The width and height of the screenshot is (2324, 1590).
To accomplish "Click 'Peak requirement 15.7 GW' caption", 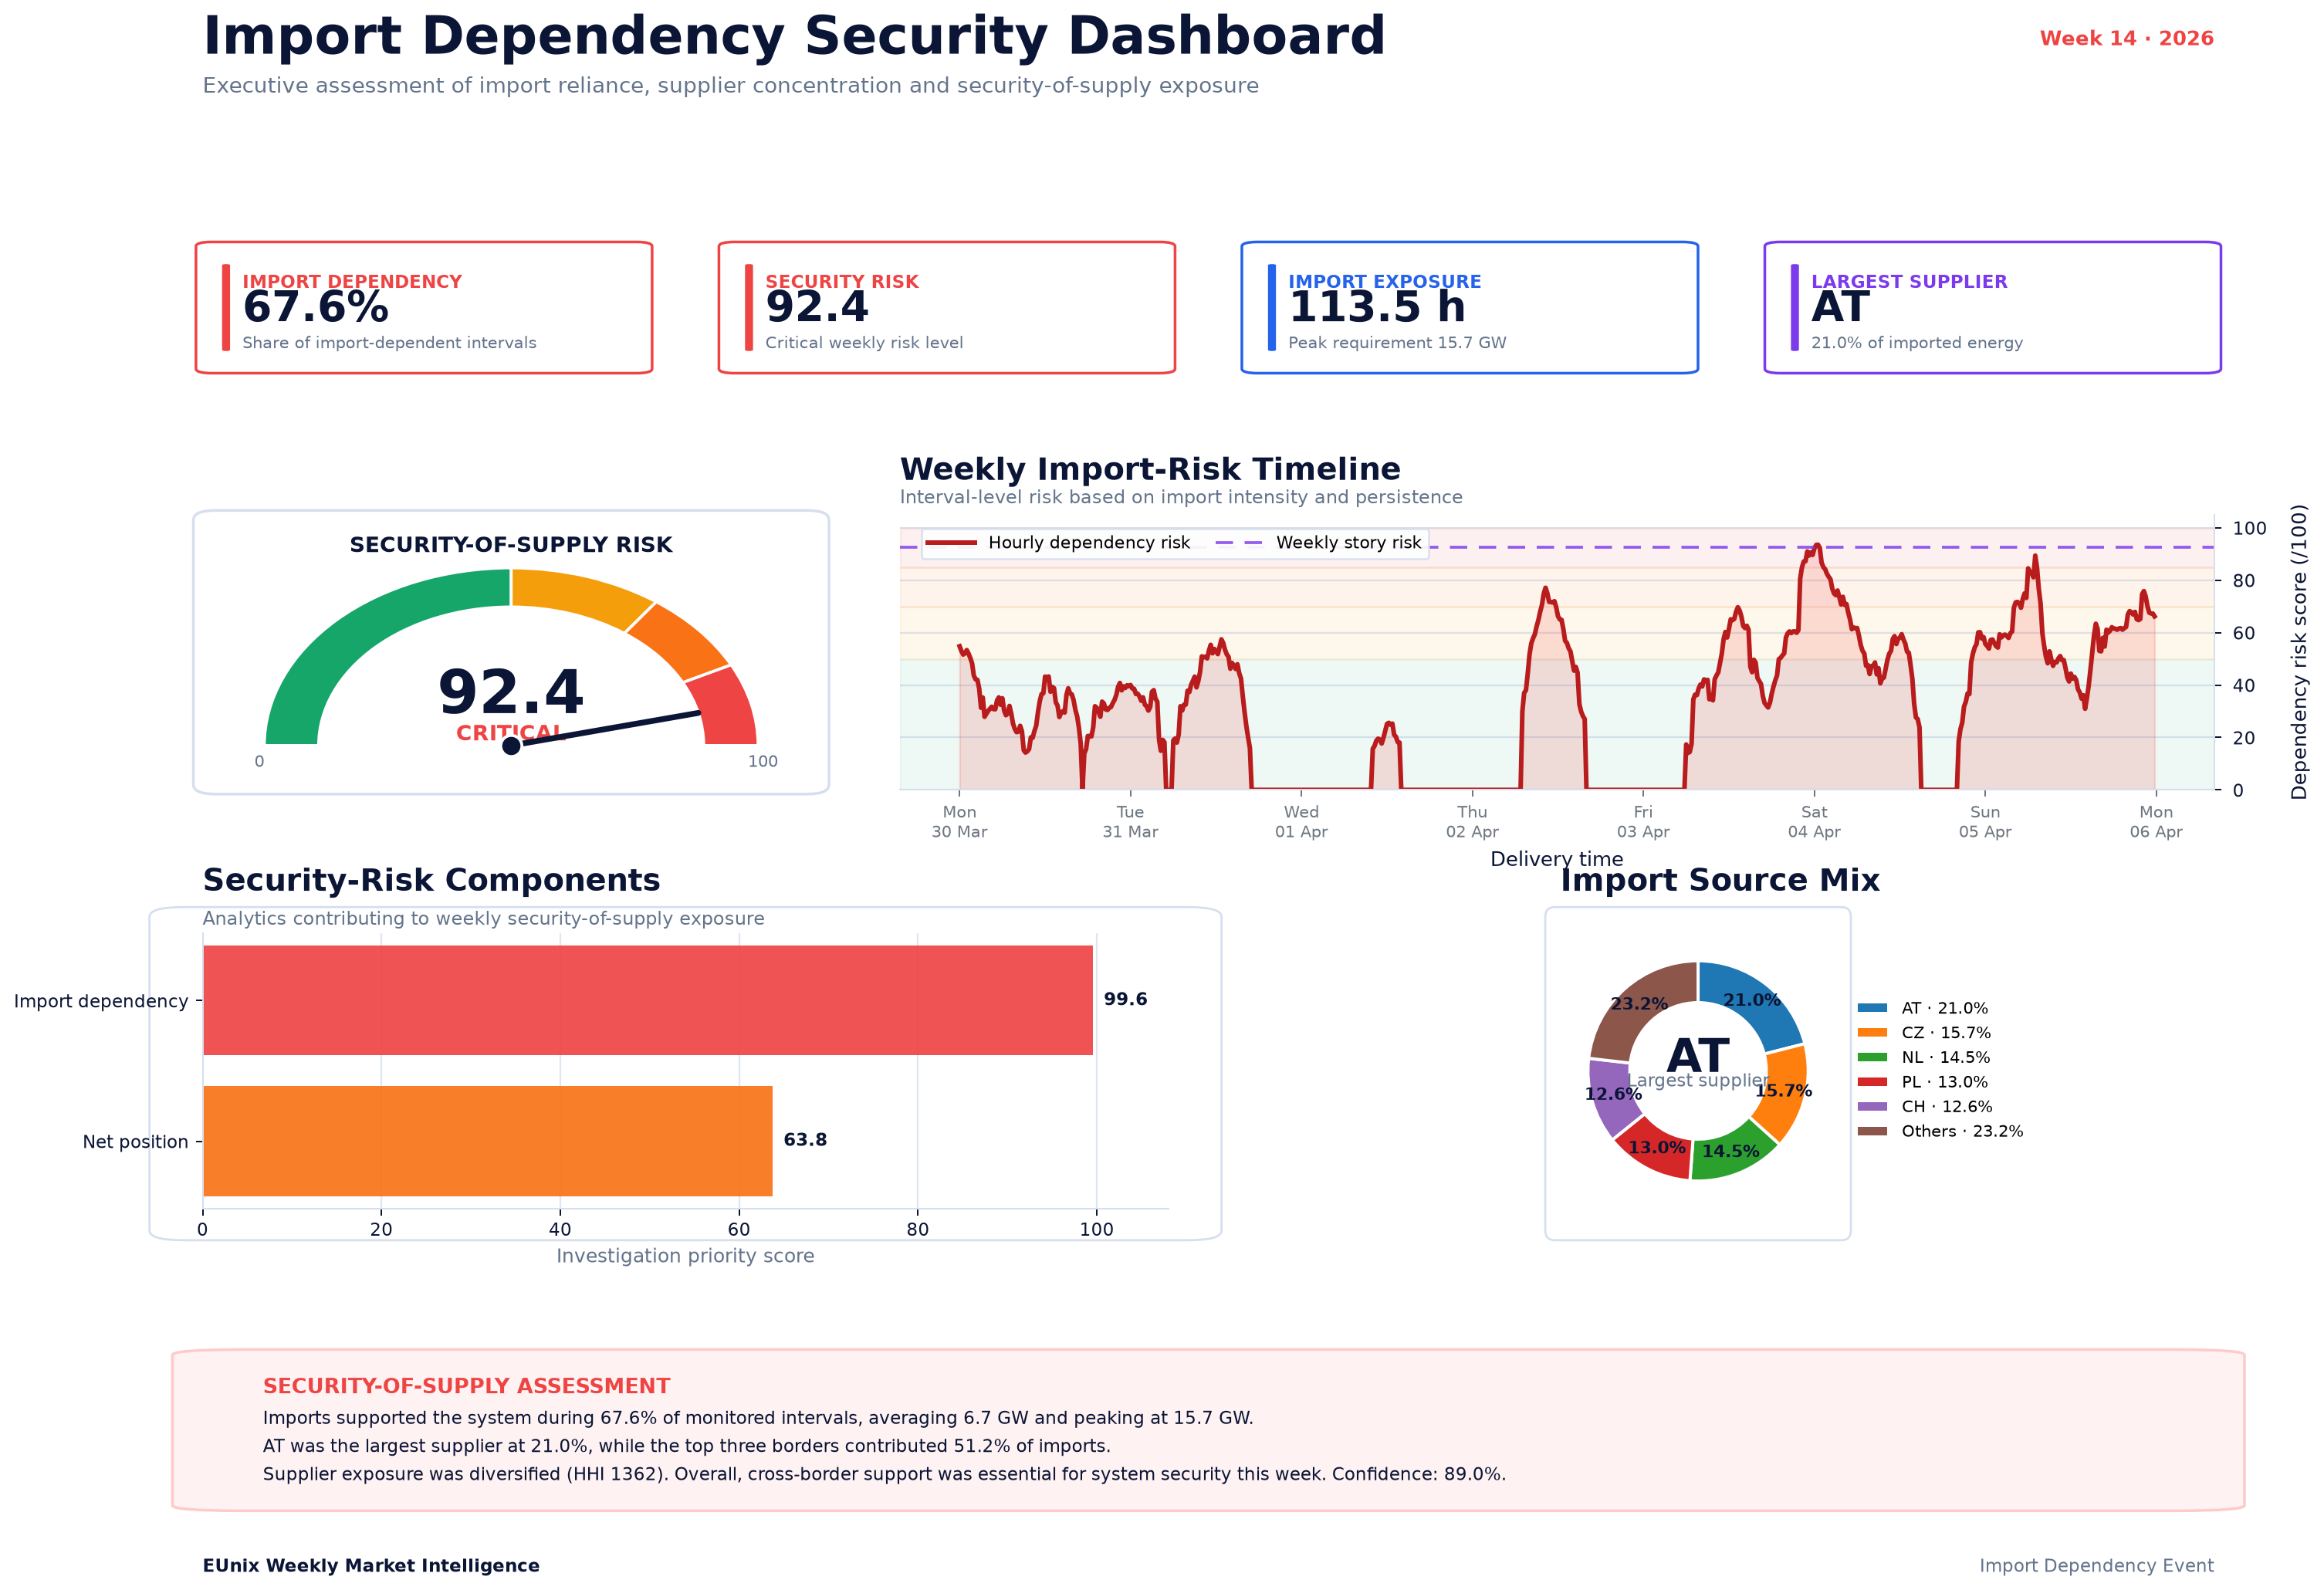I will tap(1397, 343).
